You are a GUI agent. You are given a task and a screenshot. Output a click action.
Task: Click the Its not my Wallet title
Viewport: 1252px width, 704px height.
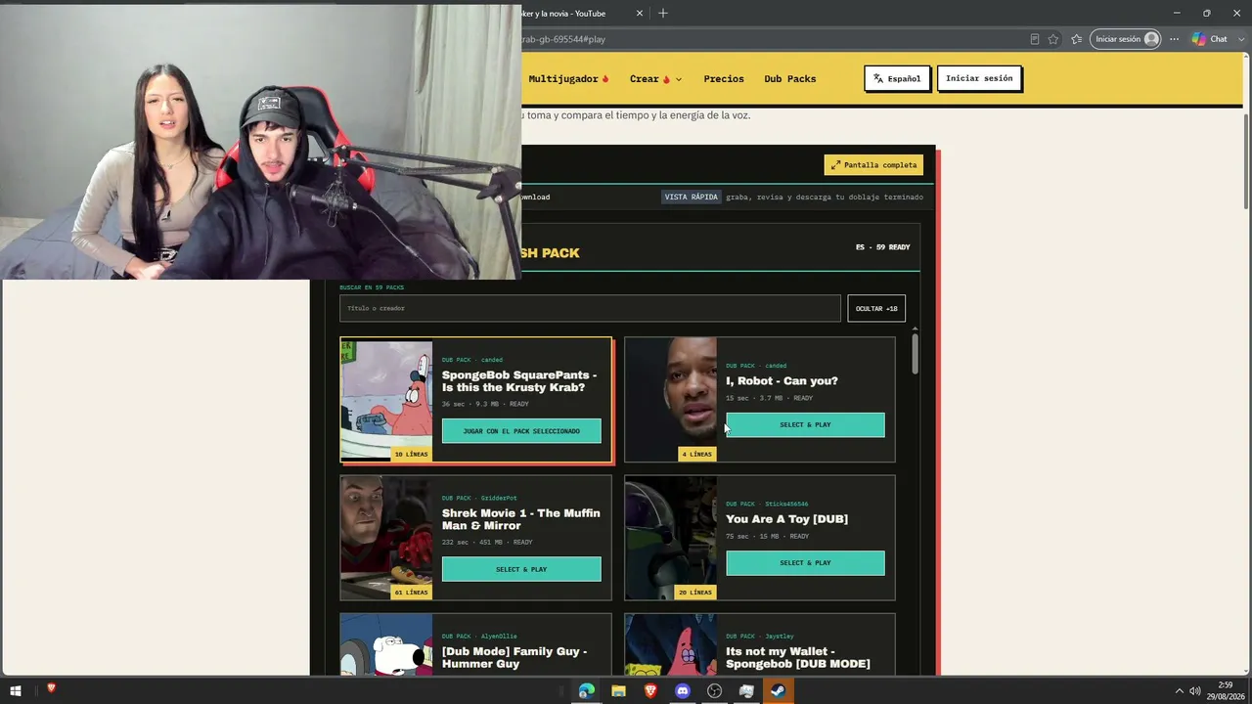tap(798, 657)
